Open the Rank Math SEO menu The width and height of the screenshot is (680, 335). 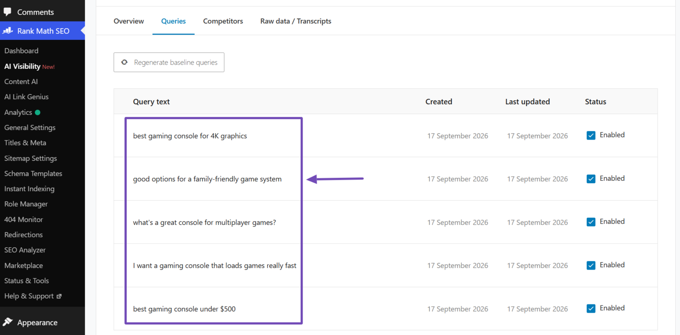pyautogui.click(x=42, y=31)
